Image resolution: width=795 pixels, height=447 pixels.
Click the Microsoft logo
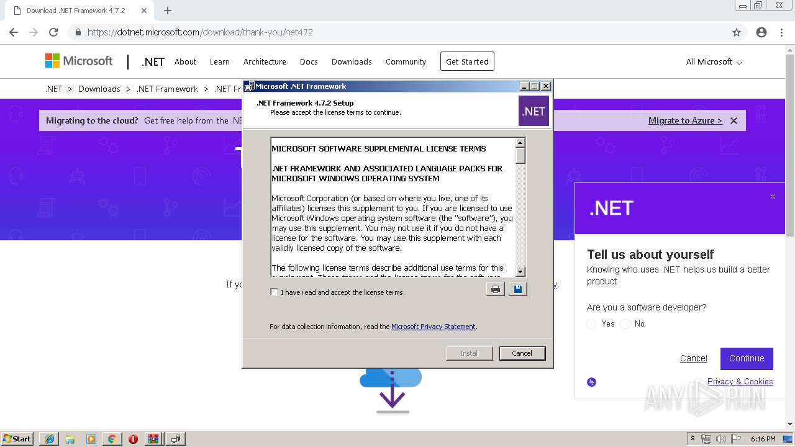[x=79, y=61]
